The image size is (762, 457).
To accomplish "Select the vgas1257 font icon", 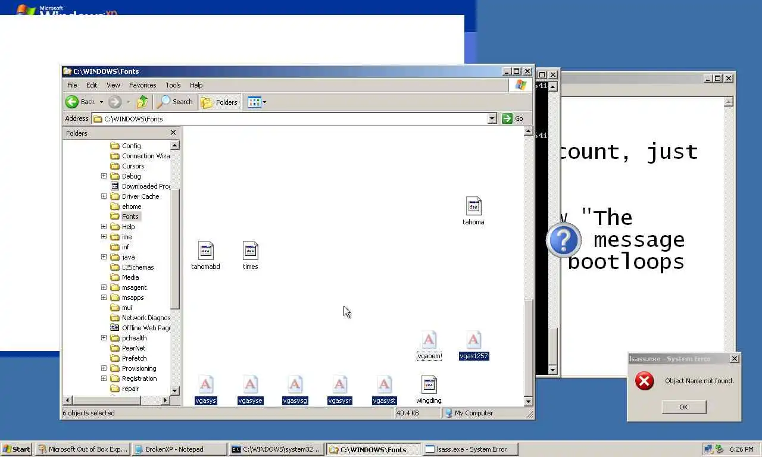I will pos(473,340).
